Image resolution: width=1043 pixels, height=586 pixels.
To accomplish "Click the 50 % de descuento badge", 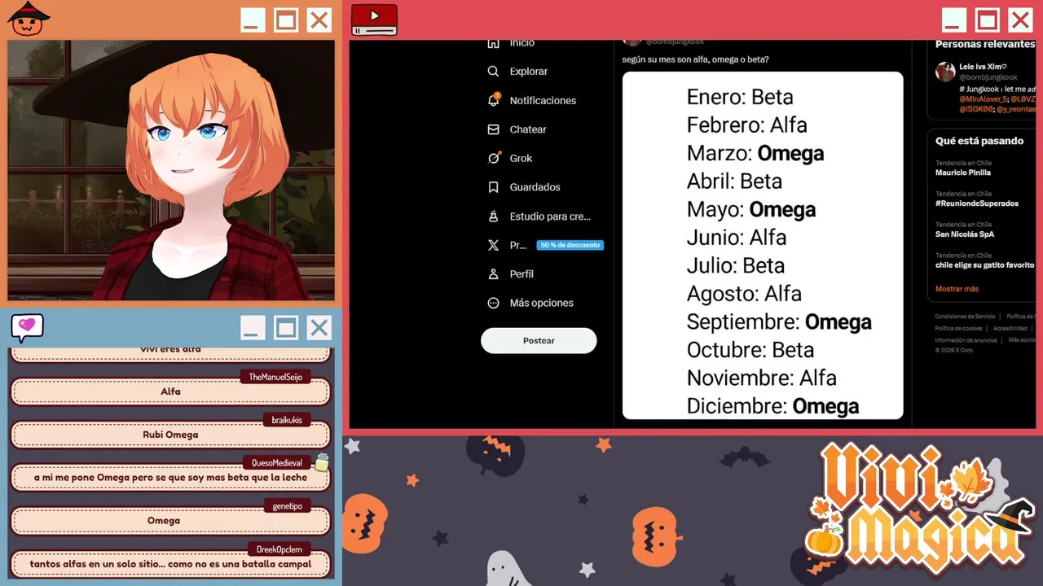I will [x=570, y=245].
